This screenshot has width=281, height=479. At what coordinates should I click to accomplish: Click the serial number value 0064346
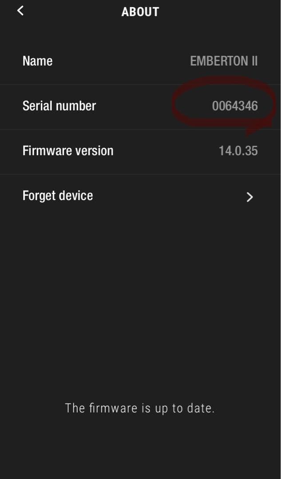click(235, 106)
